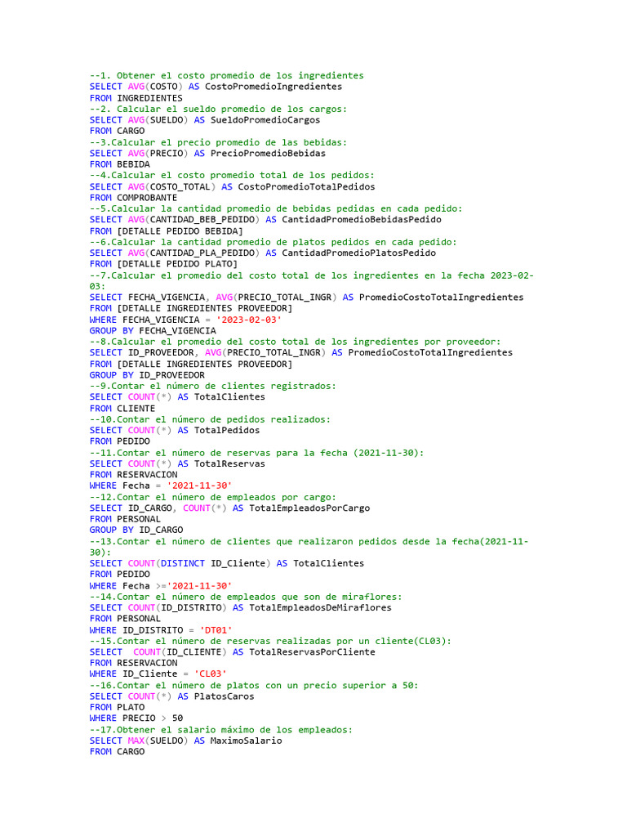
Task: Click alias 'TotalReservasPorCliente'
Action: [312, 652]
